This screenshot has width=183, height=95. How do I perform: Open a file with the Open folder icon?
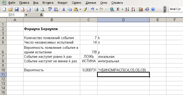[x=11, y=9]
